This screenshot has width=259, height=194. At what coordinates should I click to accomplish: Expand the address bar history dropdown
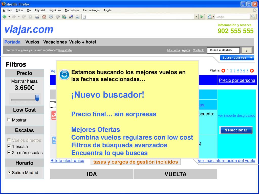pyautogui.click(x=196, y=17)
